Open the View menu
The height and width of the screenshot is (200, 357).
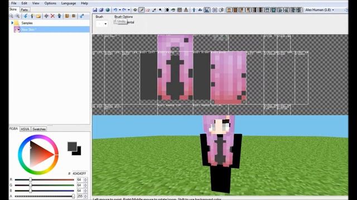(36, 3)
